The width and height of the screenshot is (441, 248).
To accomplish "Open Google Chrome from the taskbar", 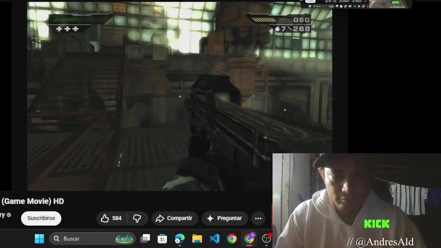I will (232, 238).
